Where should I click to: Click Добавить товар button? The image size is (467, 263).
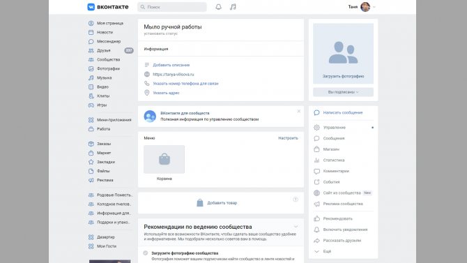point(217,203)
